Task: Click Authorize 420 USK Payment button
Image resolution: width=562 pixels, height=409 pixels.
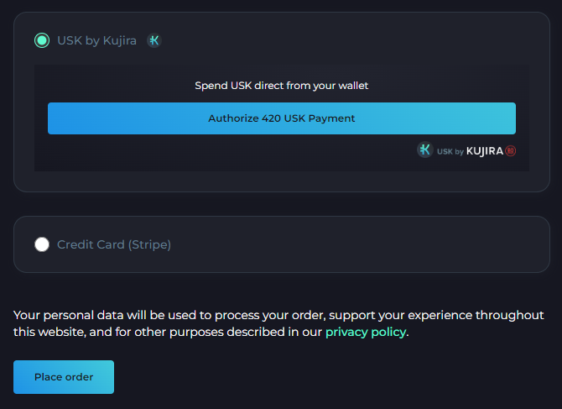Action: coord(282,118)
